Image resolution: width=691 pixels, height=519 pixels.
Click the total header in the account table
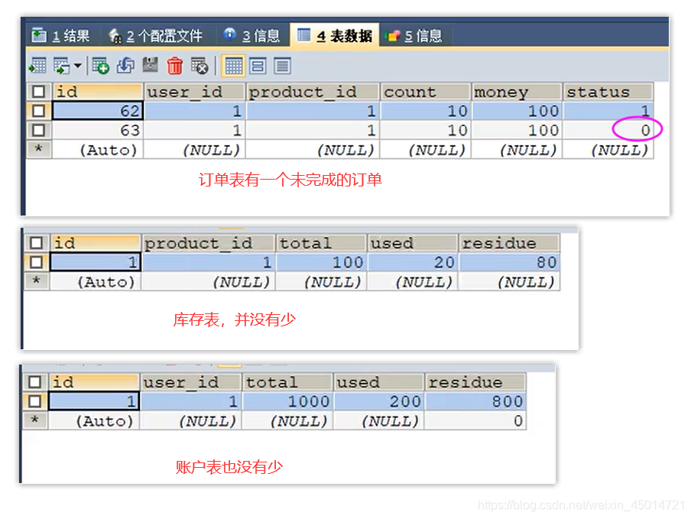287,382
